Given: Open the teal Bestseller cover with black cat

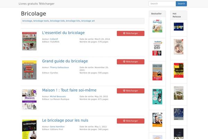Looking at the screenshot, I should click(157, 97).
